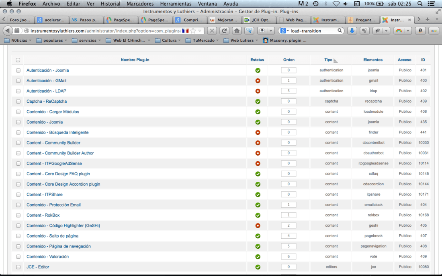Toggle status of Contenido - Cargar Módulos
Viewport: 442px width, 276px height.
pyautogui.click(x=258, y=112)
